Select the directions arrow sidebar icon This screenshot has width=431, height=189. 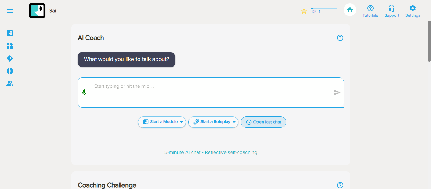[x=10, y=58]
